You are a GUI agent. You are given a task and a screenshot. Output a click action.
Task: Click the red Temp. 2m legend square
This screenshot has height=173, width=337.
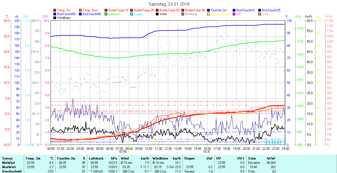[x=55, y=10]
